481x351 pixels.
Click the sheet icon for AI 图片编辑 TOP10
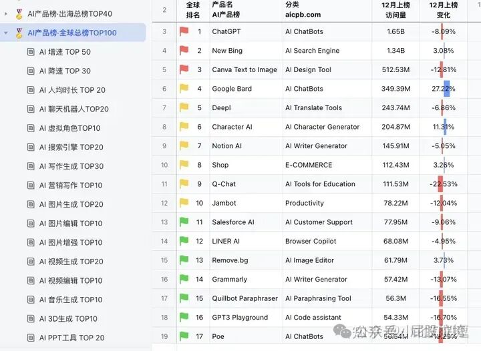31,224
